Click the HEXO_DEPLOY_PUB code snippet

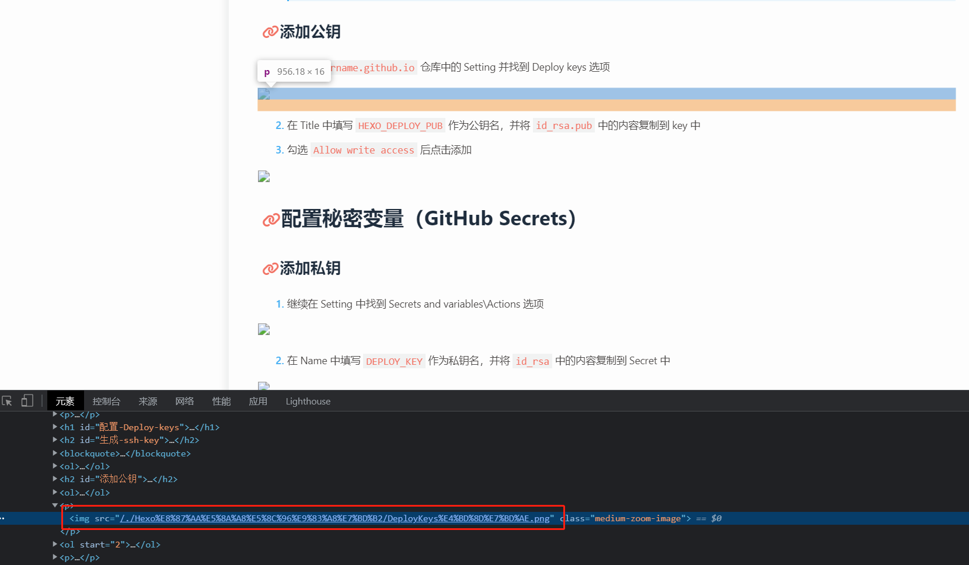[400, 125]
